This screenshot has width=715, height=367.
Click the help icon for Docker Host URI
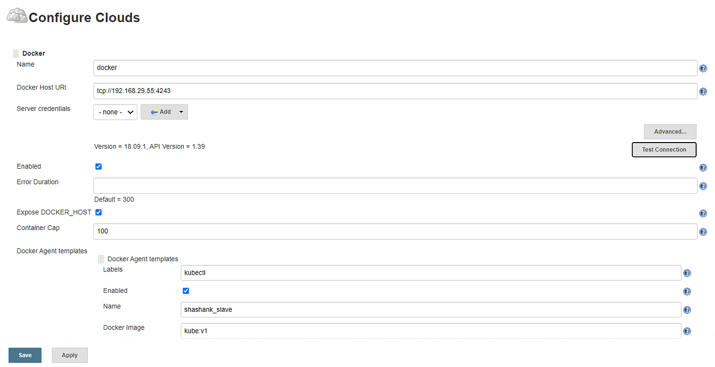(703, 91)
